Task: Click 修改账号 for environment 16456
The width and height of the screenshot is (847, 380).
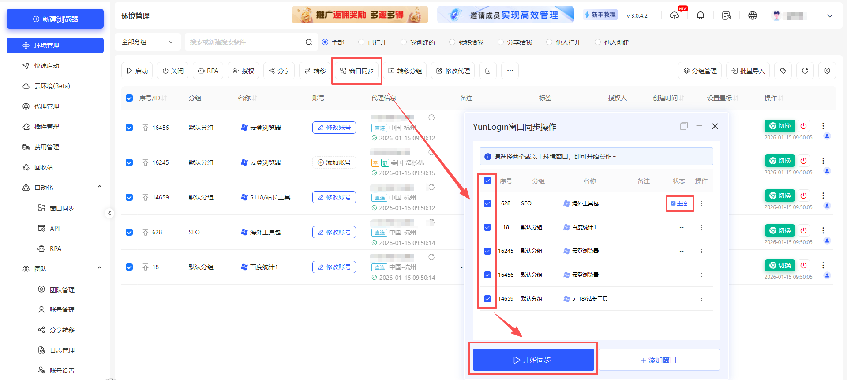Action: (x=334, y=128)
